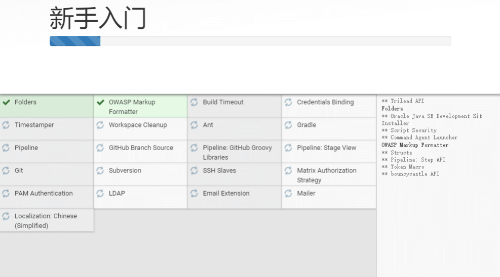Click the sync icon next to Build Timeout
500x277 pixels.
point(194,102)
